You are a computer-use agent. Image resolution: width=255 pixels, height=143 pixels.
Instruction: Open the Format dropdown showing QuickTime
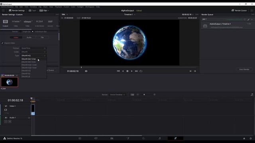click(33, 48)
